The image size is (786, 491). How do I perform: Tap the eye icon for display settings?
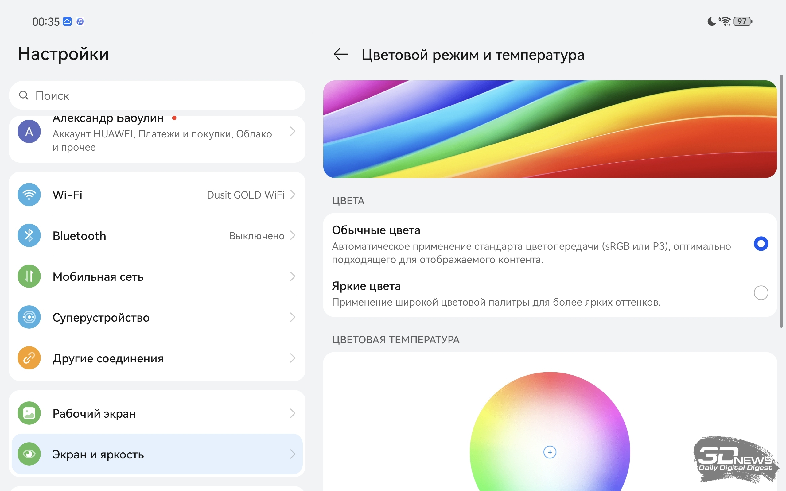coord(29,454)
